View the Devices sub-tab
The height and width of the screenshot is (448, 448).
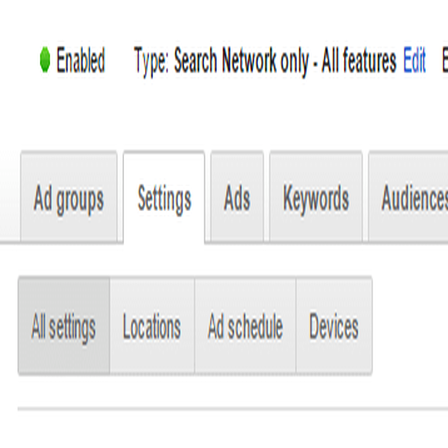tap(334, 326)
